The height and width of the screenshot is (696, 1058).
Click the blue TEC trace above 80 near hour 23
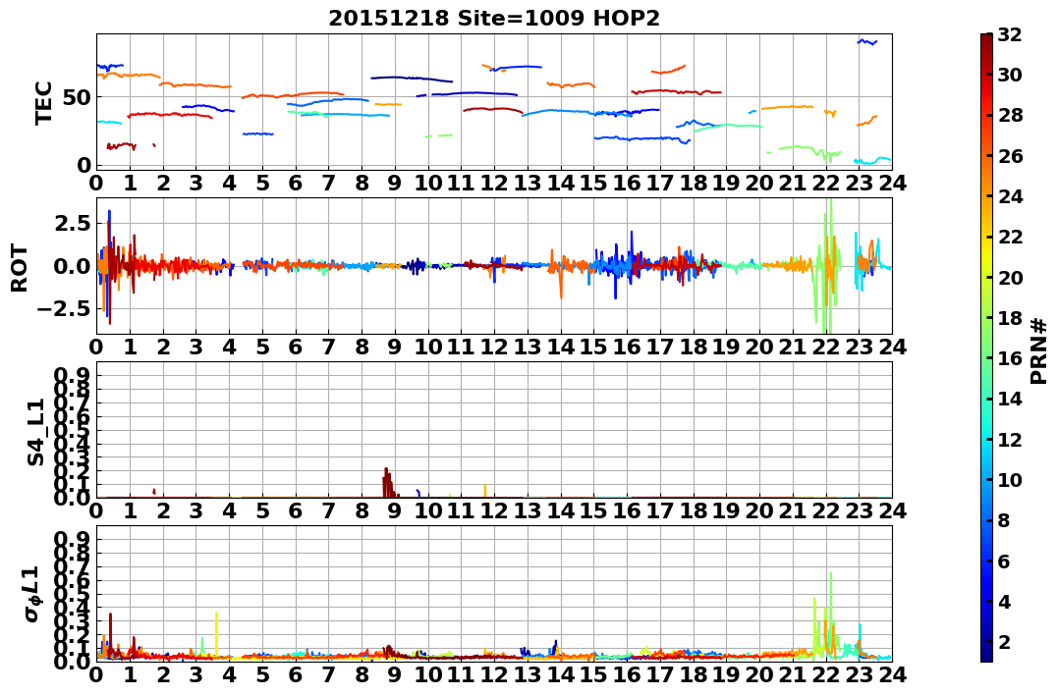(867, 42)
